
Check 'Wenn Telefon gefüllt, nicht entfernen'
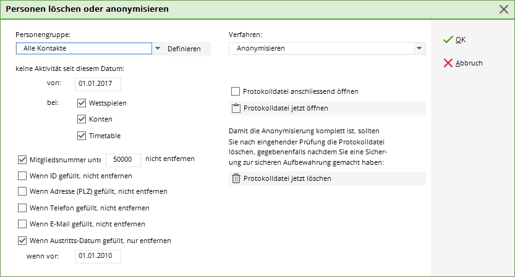pyautogui.click(x=23, y=208)
